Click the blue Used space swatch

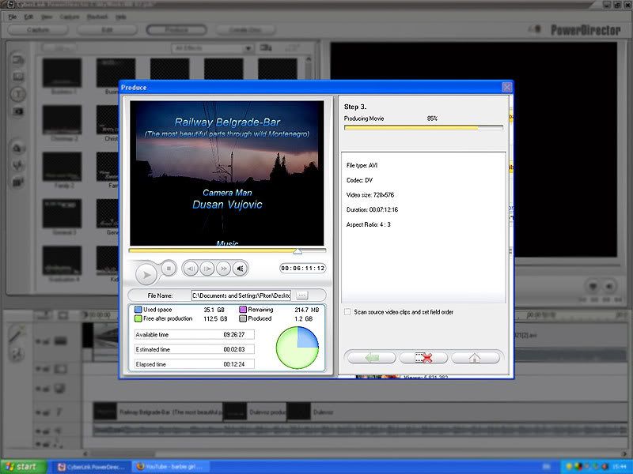pos(138,310)
